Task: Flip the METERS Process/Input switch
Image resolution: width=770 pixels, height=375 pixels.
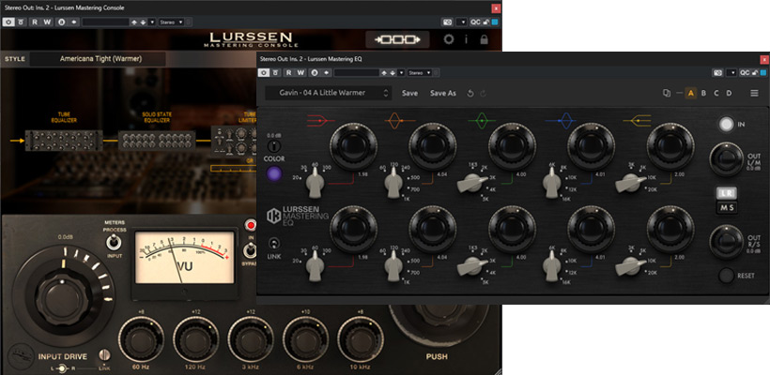Action: pyautogui.click(x=115, y=242)
